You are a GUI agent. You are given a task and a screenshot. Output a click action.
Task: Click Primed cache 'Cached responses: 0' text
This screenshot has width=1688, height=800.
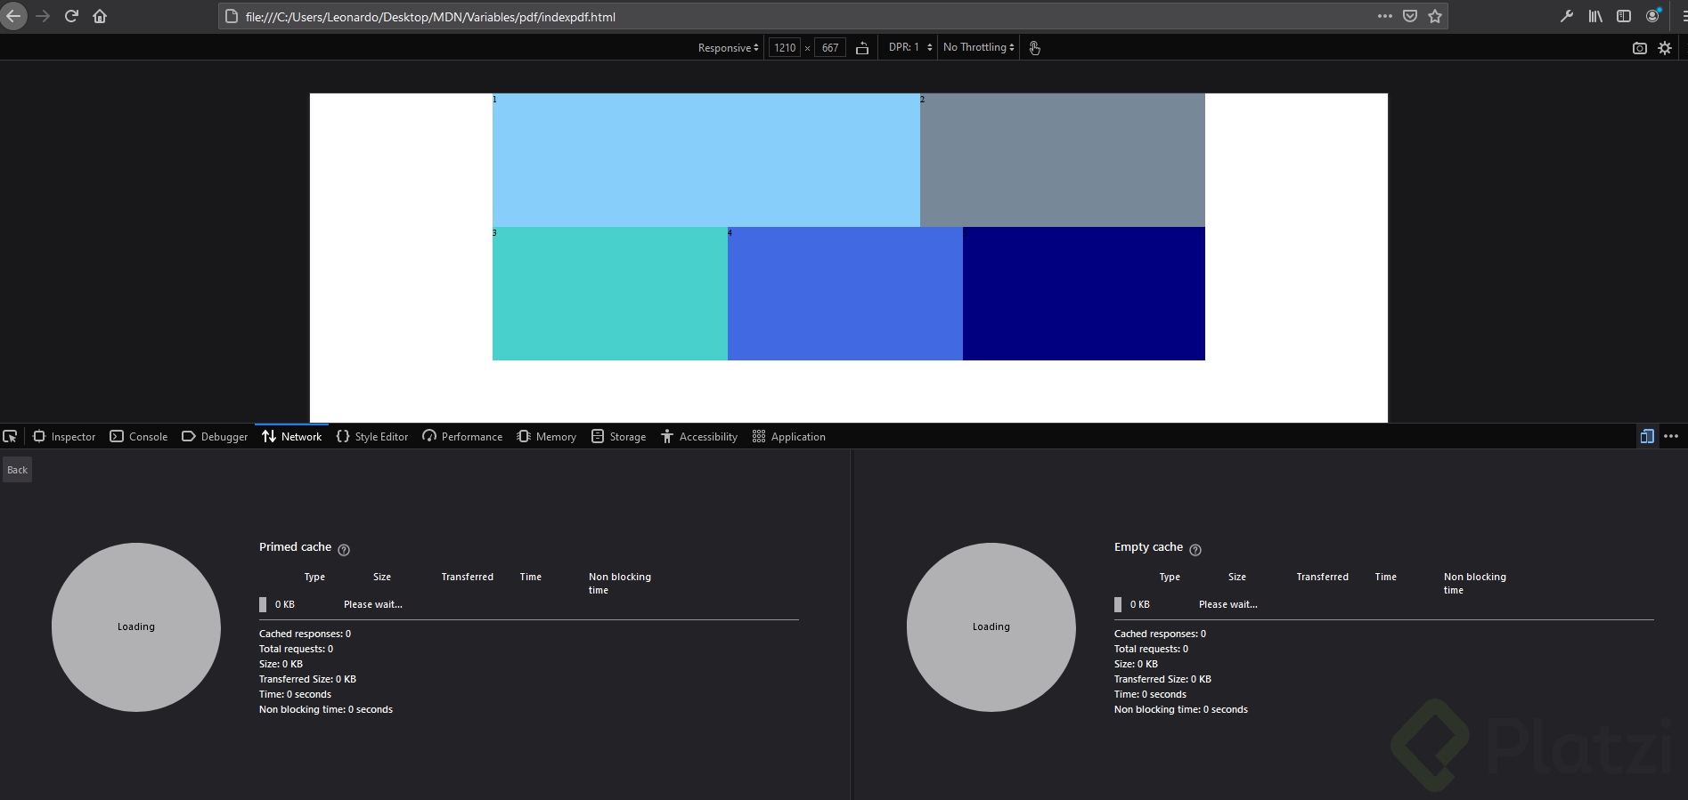click(305, 634)
